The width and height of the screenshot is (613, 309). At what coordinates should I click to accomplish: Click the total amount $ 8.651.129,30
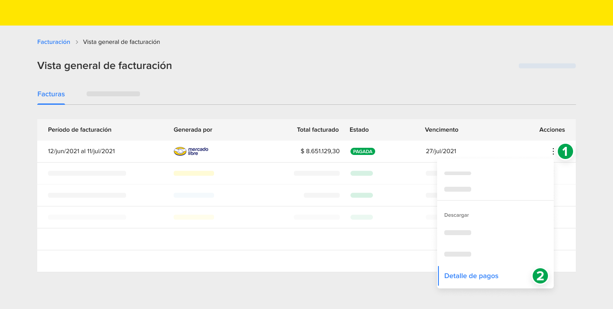[x=320, y=151]
